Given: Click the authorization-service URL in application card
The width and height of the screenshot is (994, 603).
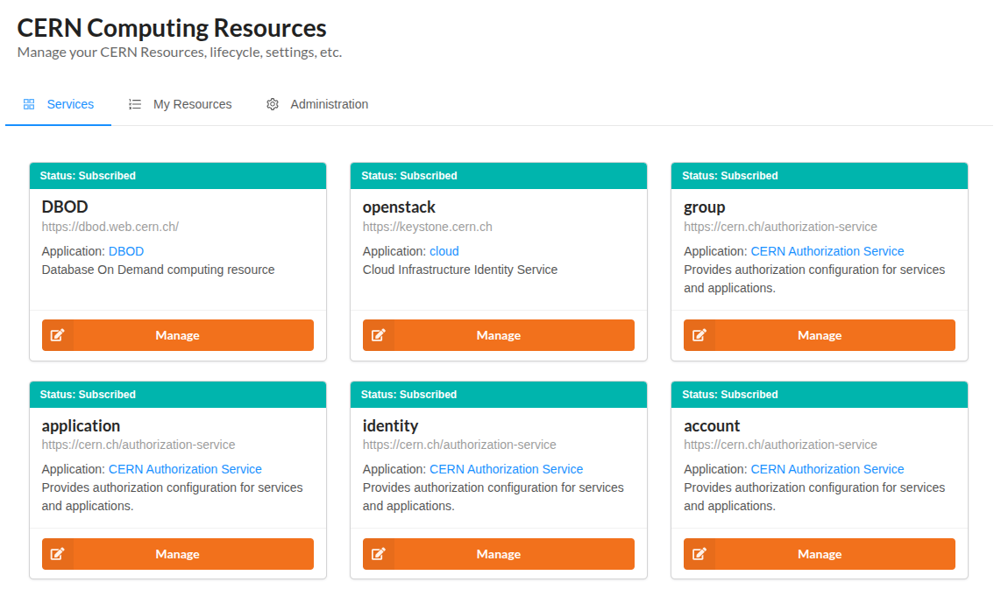Looking at the screenshot, I should click(138, 445).
